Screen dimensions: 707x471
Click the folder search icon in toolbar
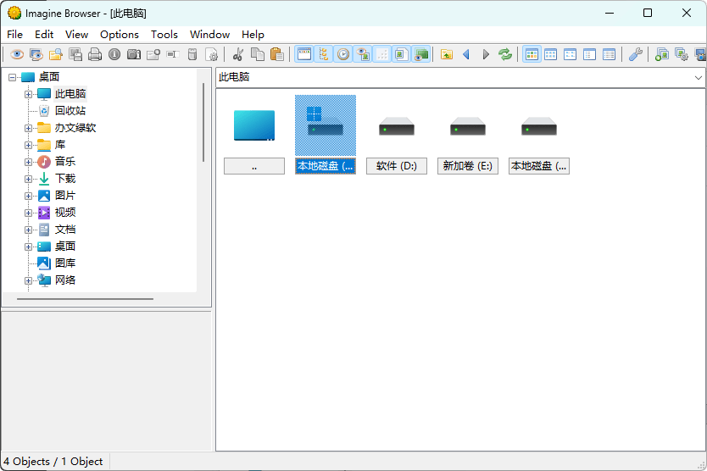click(x=56, y=54)
